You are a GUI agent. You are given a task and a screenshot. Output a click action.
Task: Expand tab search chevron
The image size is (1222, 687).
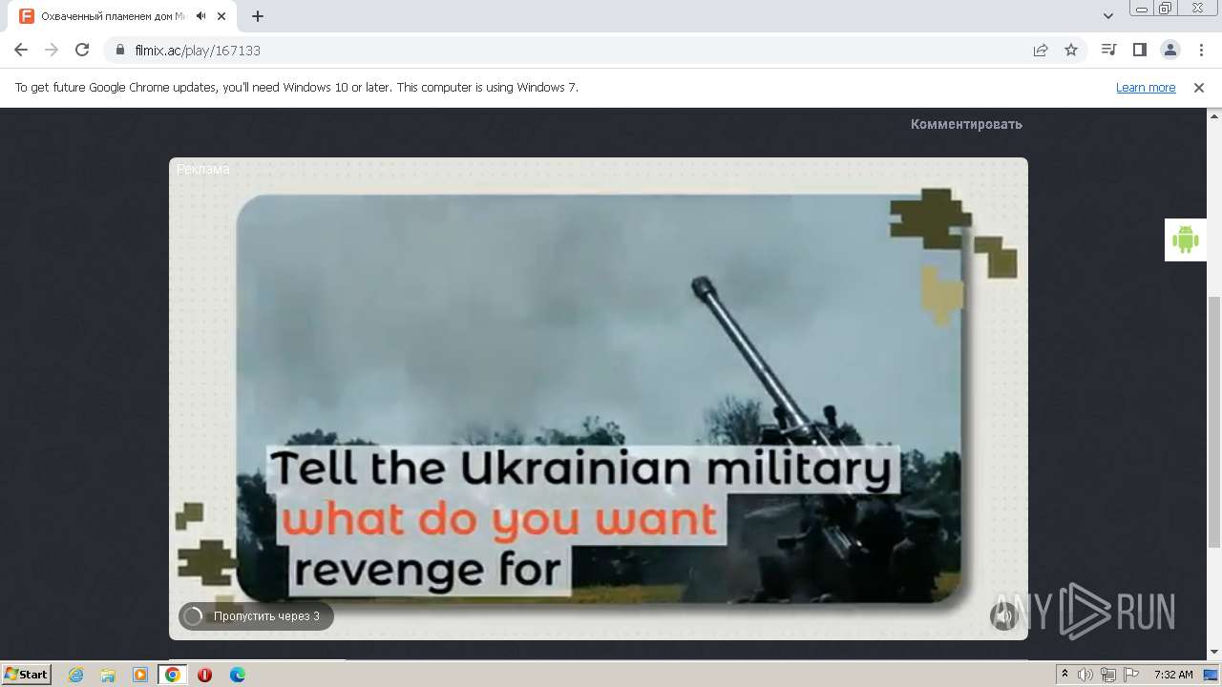tap(1108, 16)
